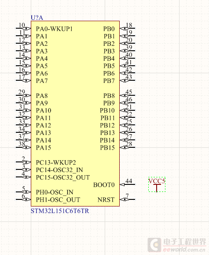Click pin label PC14-OSC32_IN
Screen dimensions: 209x255
(x=59, y=170)
